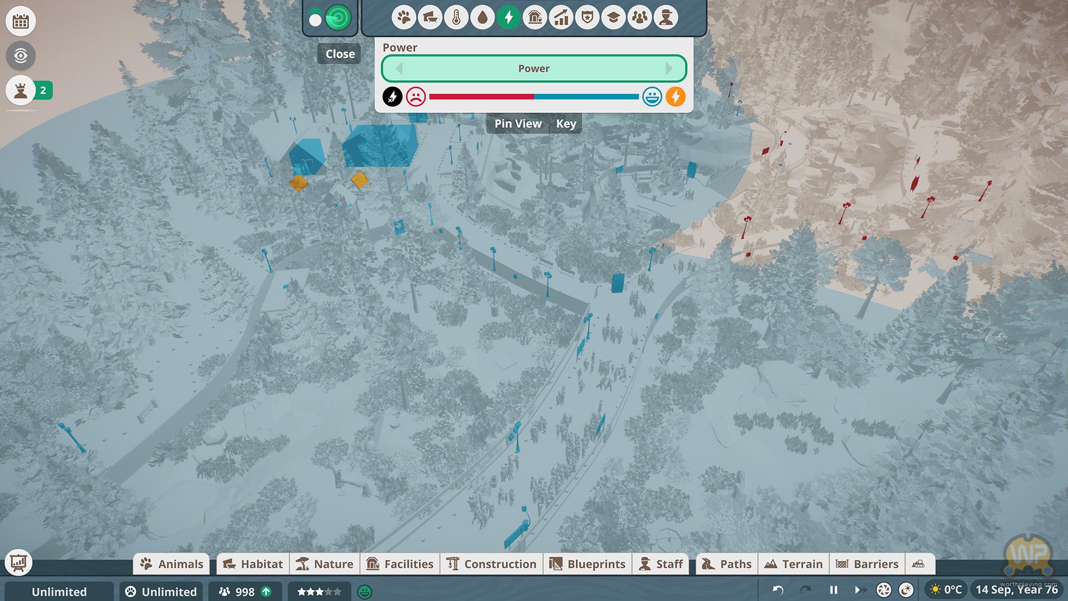Click the Pin View button
Image resolution: width=1068 pixels, height=601 pixels.
click(518, 124)
